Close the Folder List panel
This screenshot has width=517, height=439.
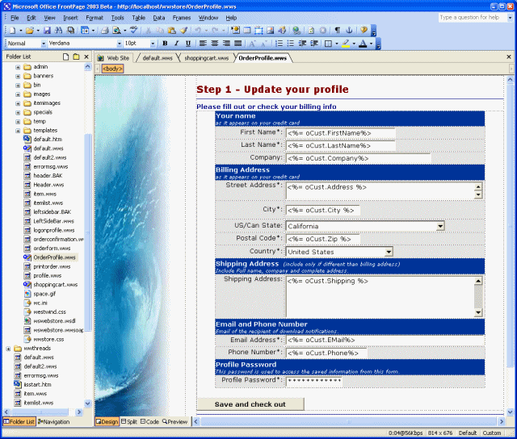tap(86, 57)
